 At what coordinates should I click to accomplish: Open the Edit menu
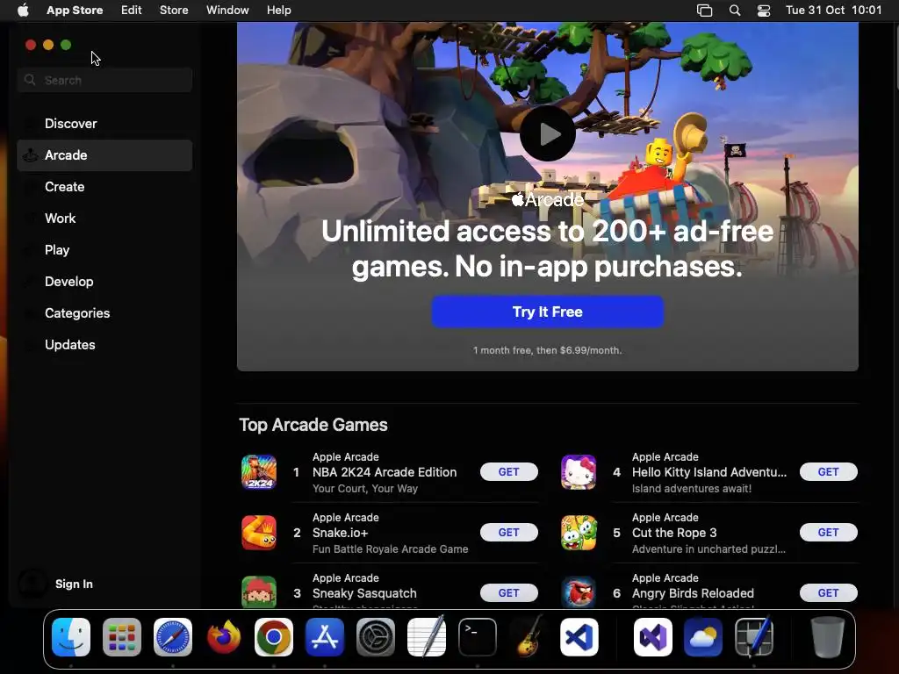coord(132,11)
